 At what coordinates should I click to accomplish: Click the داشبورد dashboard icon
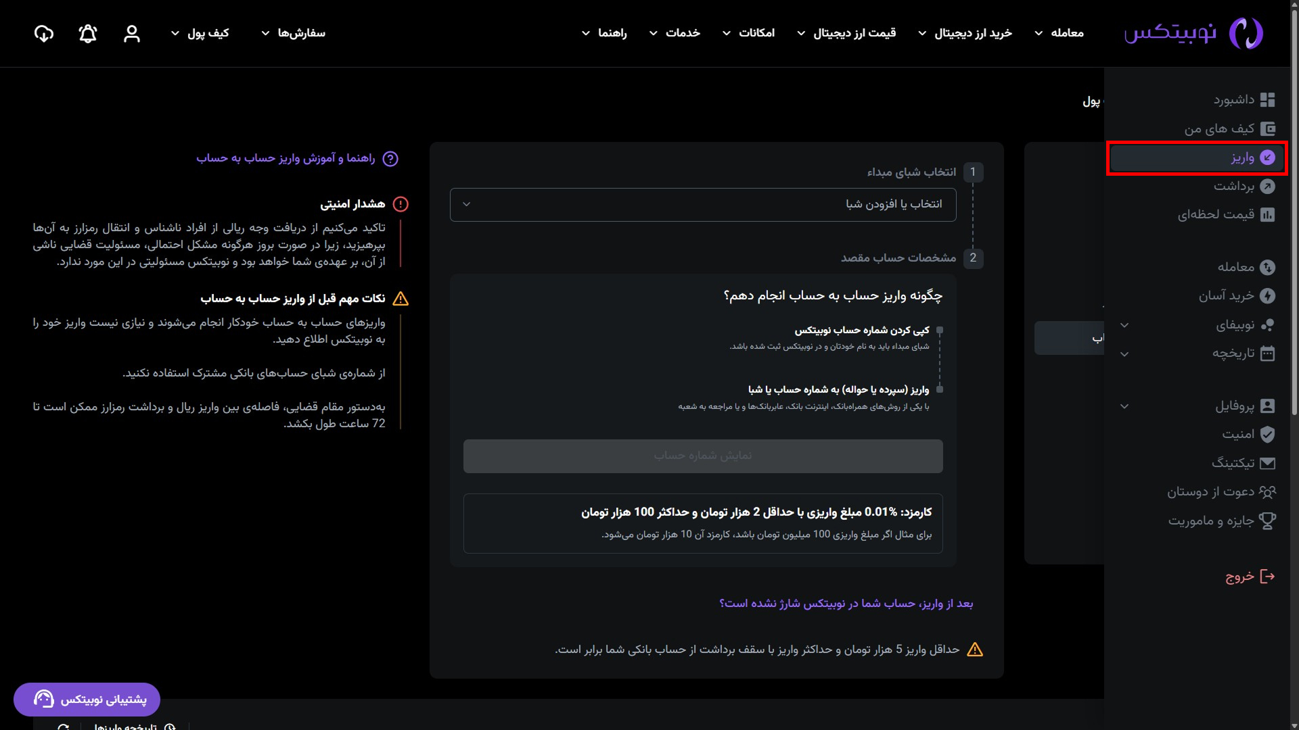[x=1268, y=100]
